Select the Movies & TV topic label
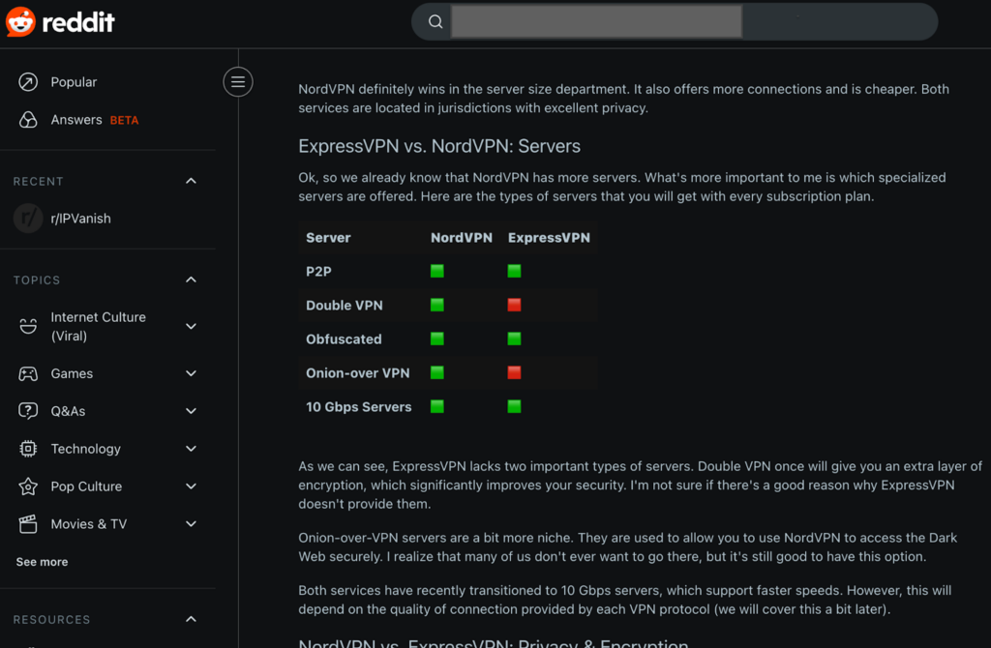This screenshot has height=648, width=991. pyautogui.click(x=88, y=524)
